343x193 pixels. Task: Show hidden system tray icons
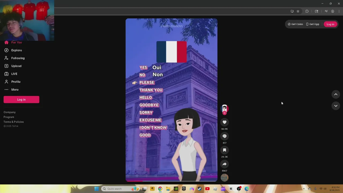tap(304, 189)
